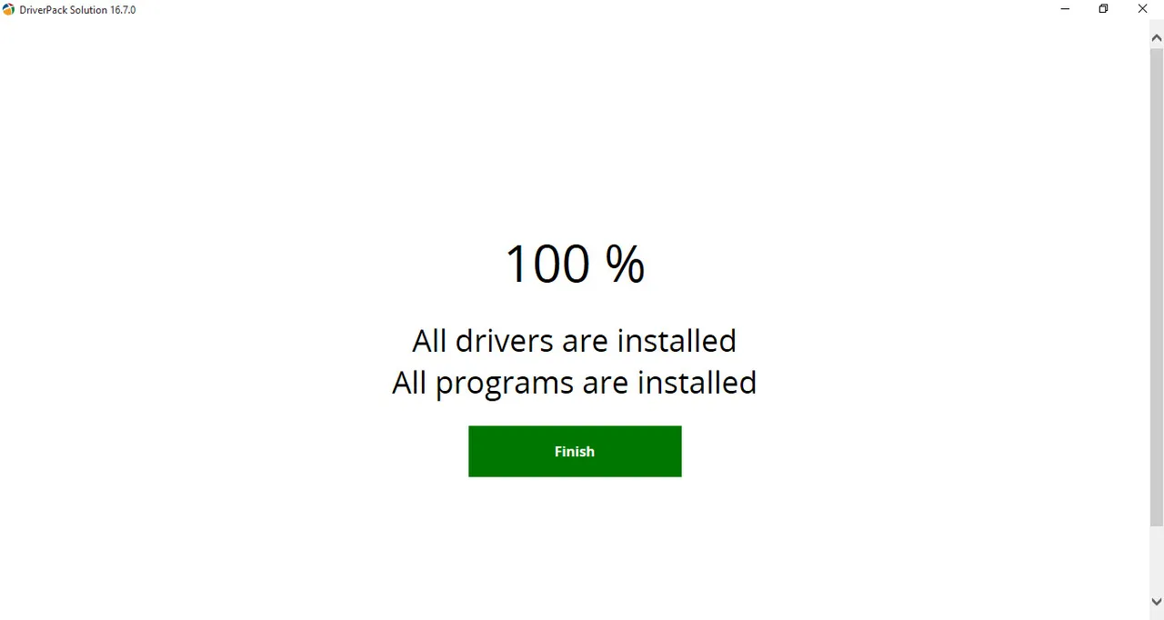The width and height of the screenshot is (1164, 620).
Task: Select the vertical scrollbar thumb
Action: pos(1157,287)
